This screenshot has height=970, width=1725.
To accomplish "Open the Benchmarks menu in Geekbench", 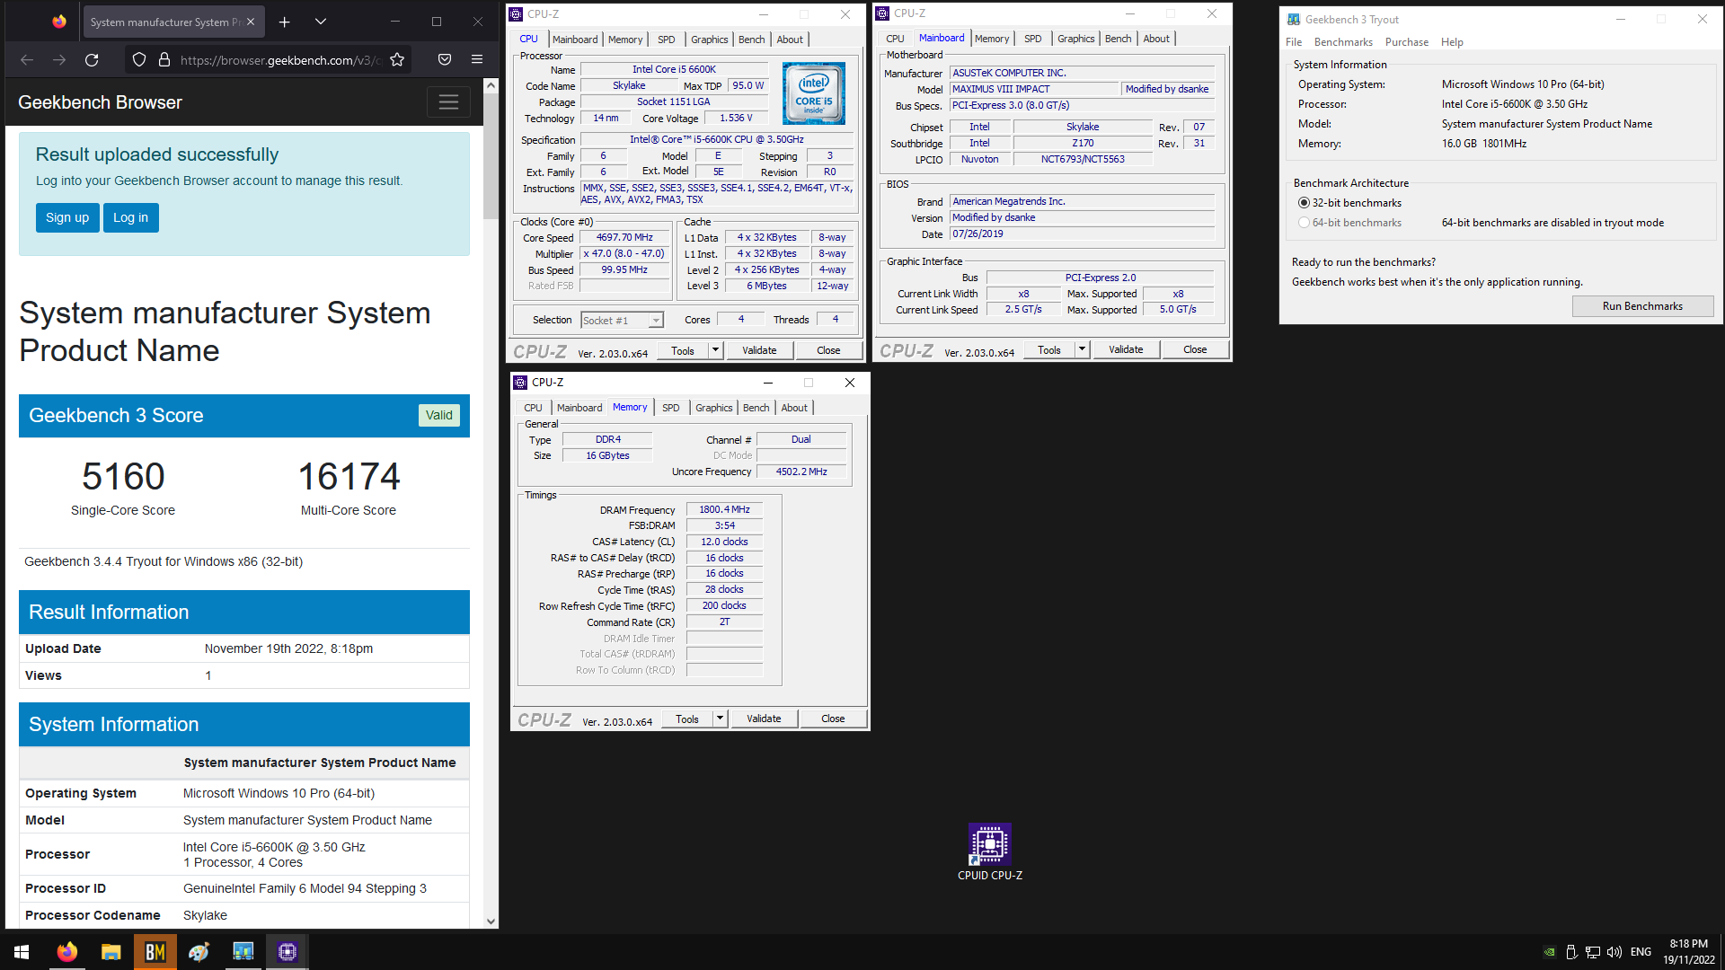I will point(1343,42).
